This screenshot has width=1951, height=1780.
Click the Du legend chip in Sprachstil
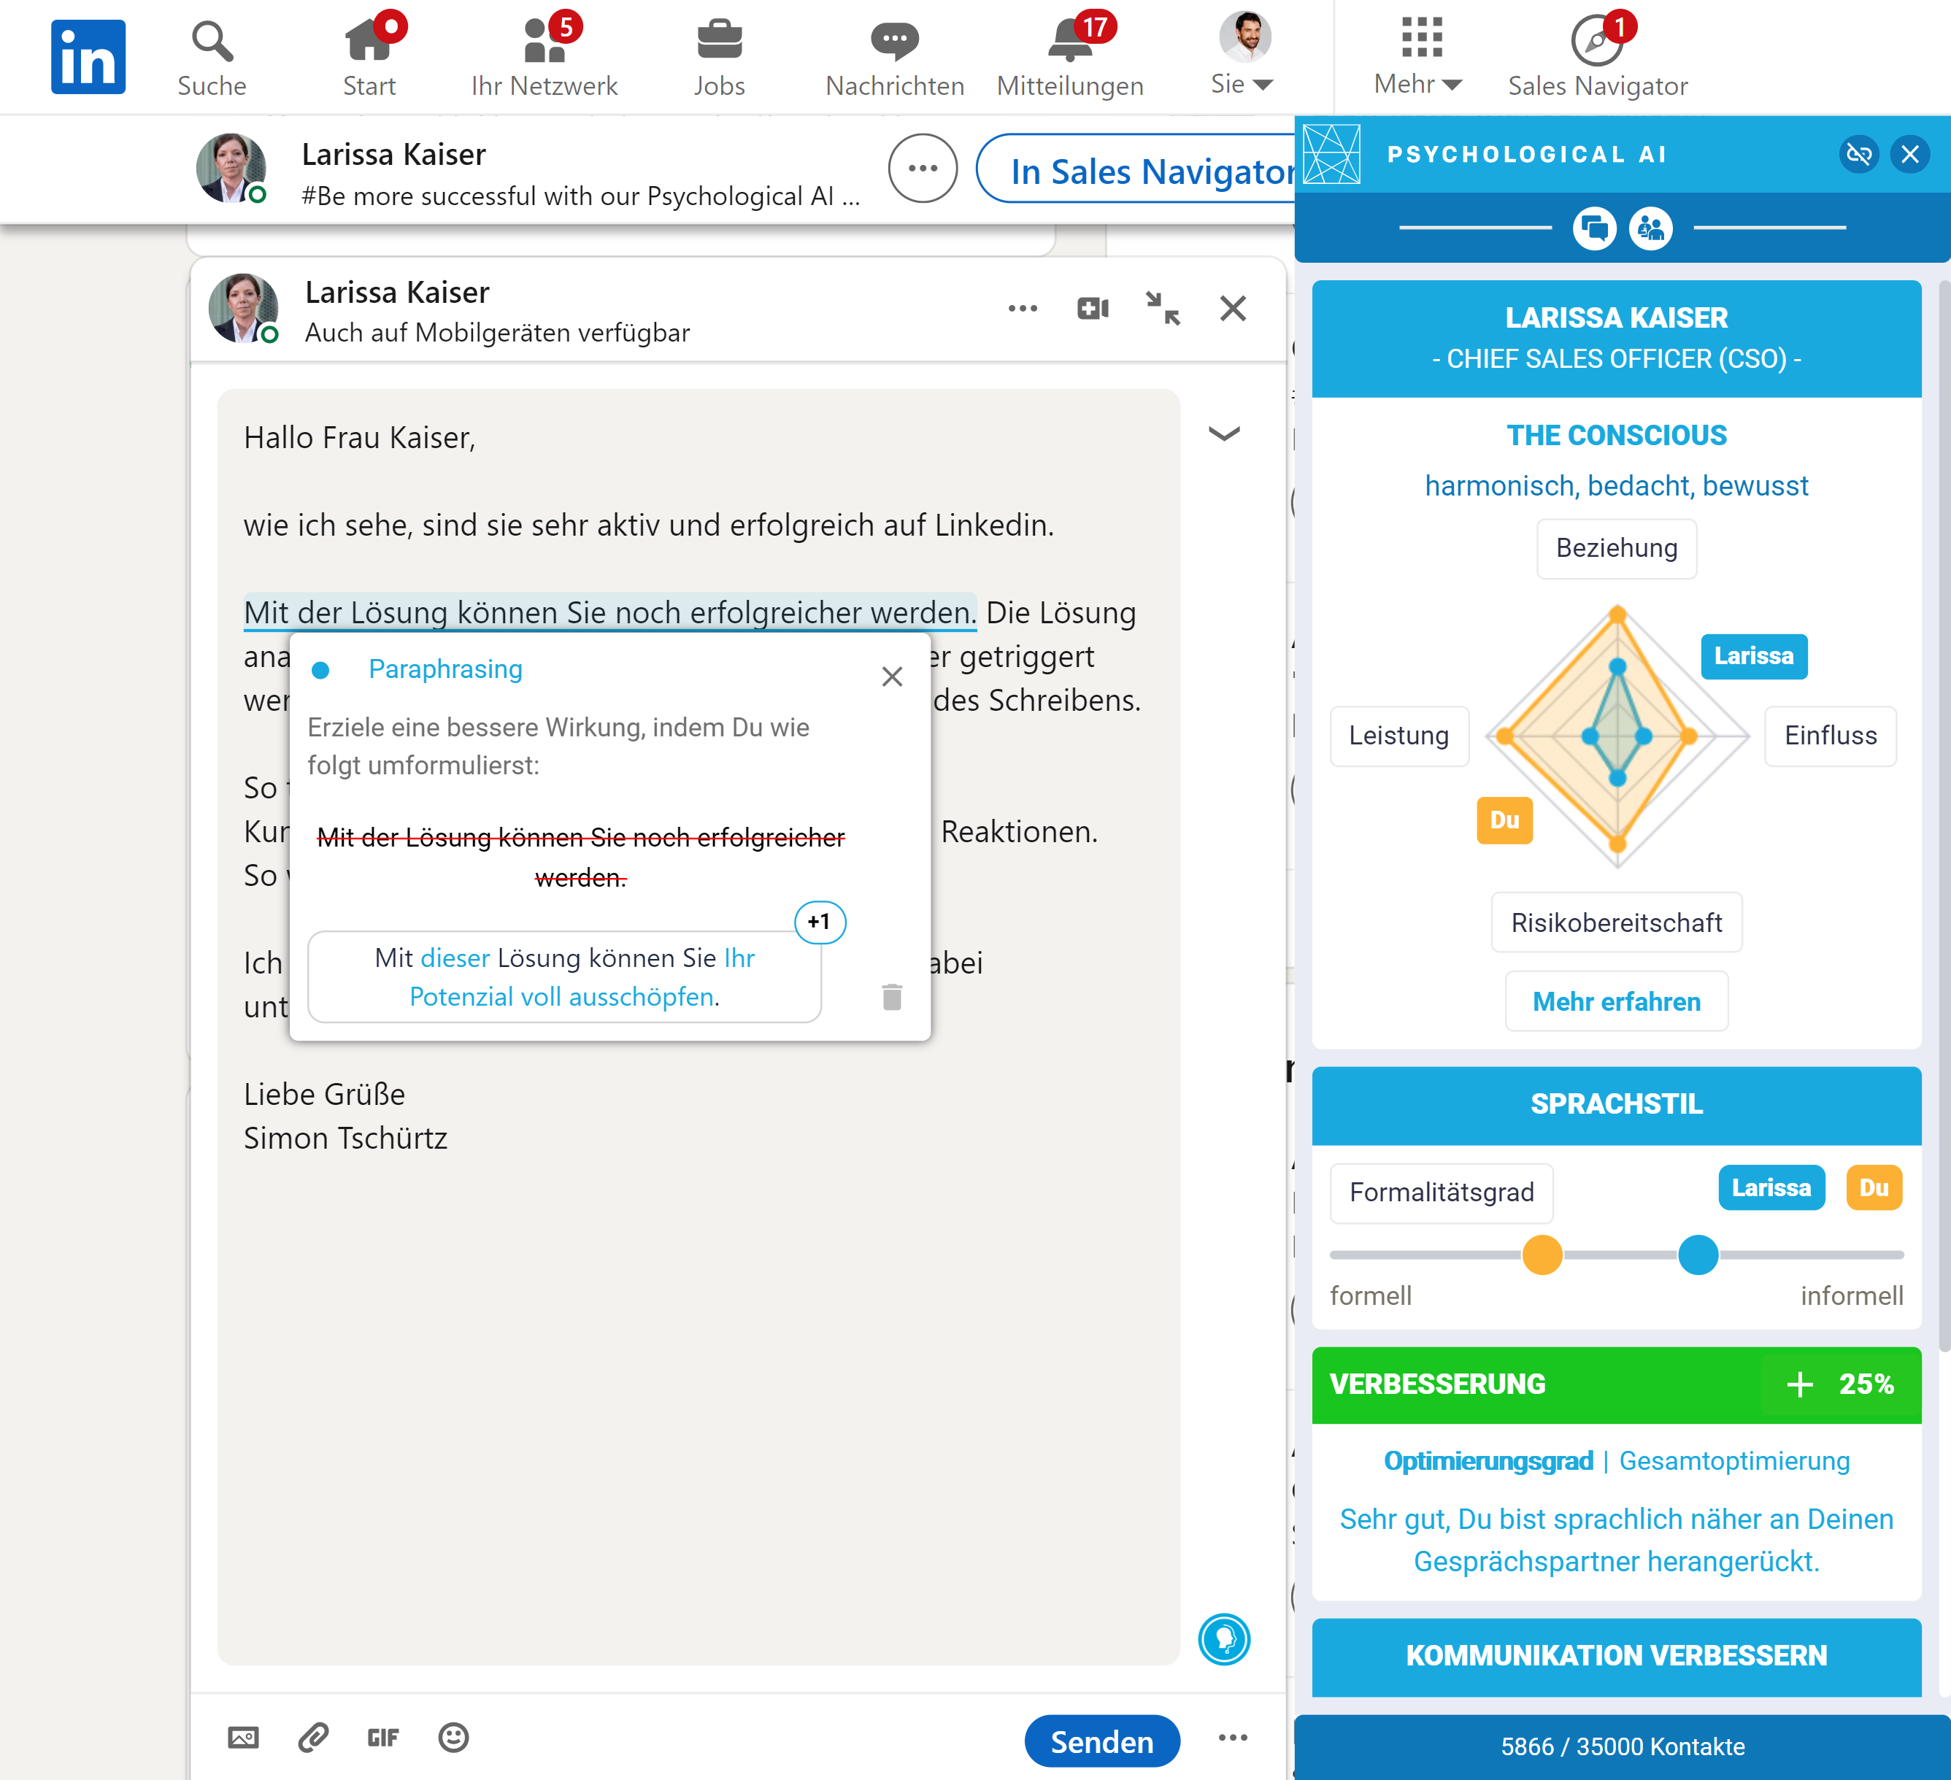(x=1874, y=1188)
